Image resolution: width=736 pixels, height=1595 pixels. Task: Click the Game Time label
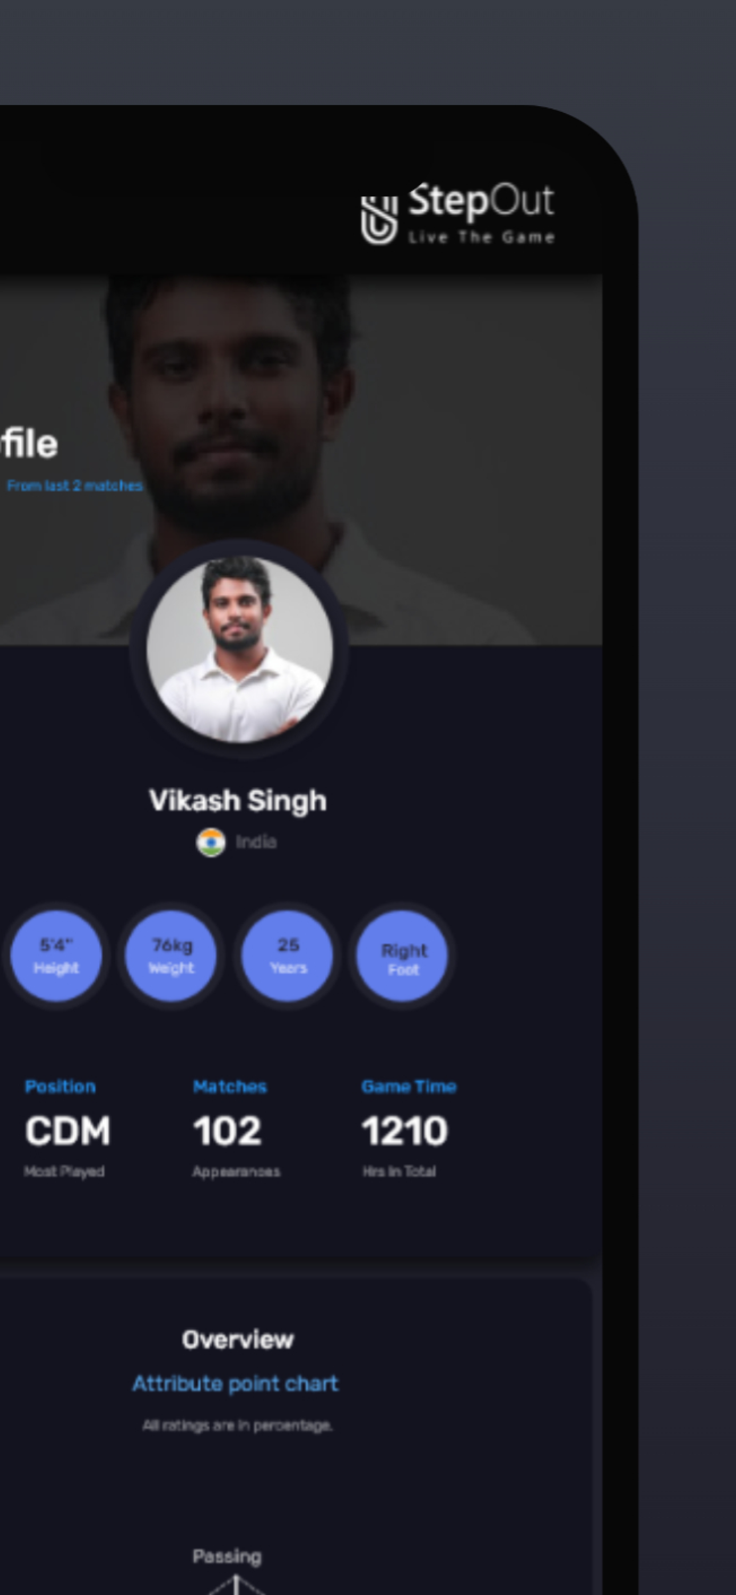(x=409, y=1086)
